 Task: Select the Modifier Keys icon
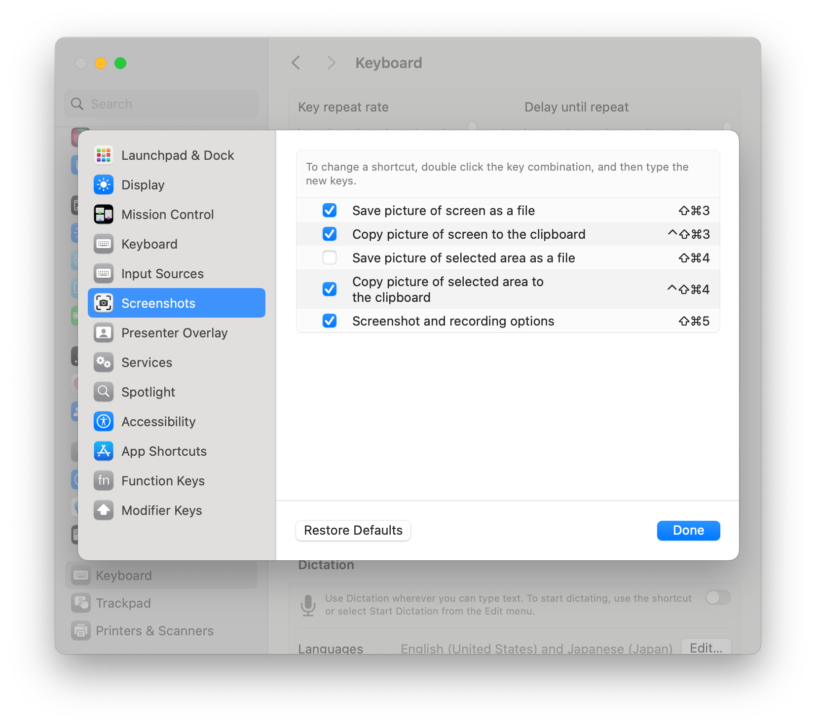pyautogui.click(x=104, y=510)
